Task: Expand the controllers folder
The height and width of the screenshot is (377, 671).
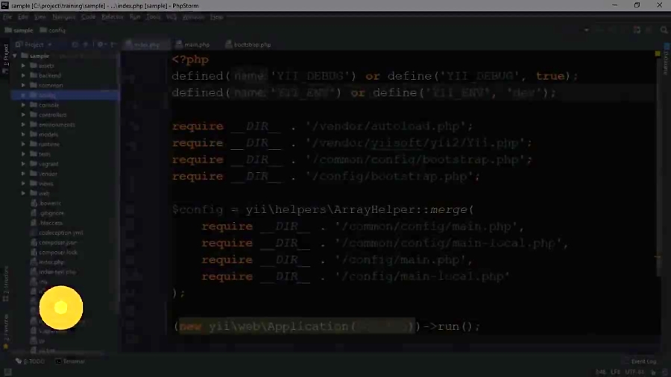Action: point(24,115)
